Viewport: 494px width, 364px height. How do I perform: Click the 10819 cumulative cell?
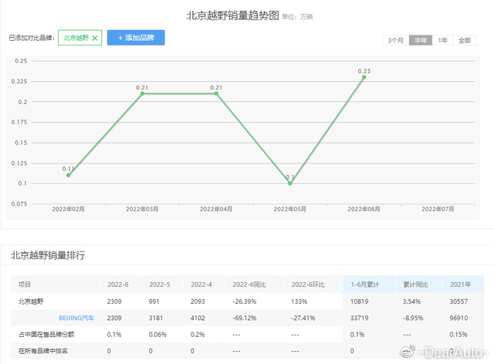[x=359, y=302]
